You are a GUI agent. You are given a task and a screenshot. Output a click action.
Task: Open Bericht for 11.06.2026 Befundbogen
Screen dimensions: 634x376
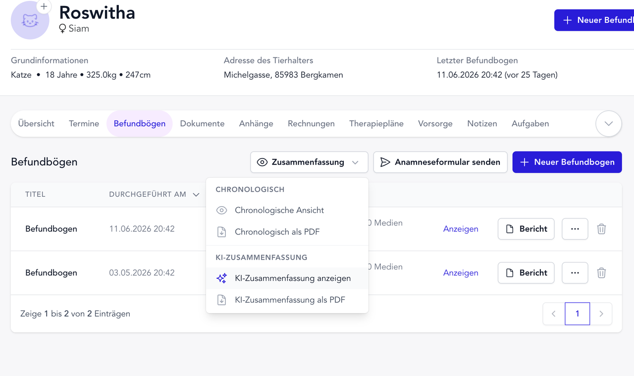point(526,229)
